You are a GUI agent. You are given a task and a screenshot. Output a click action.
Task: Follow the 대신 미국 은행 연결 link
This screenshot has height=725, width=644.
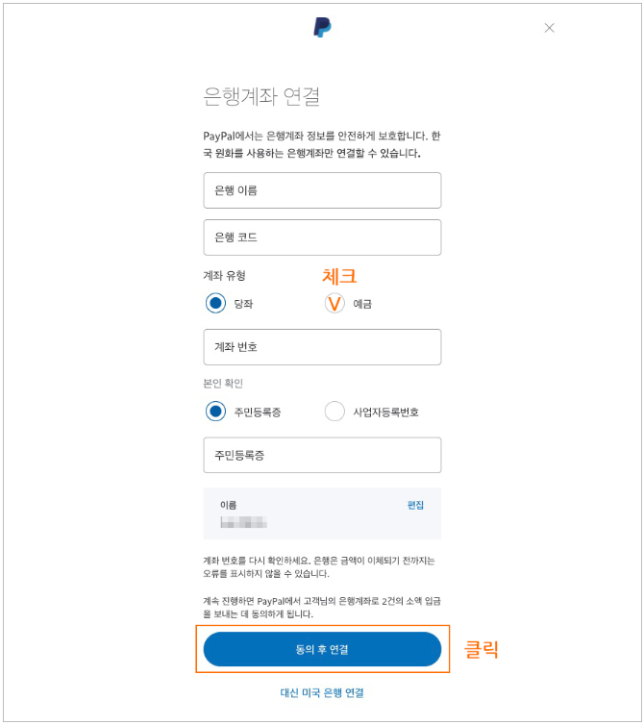[x=322, y=692]
